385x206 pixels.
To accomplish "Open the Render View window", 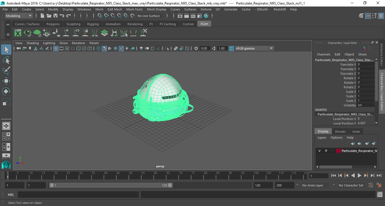I will point(180,16).
